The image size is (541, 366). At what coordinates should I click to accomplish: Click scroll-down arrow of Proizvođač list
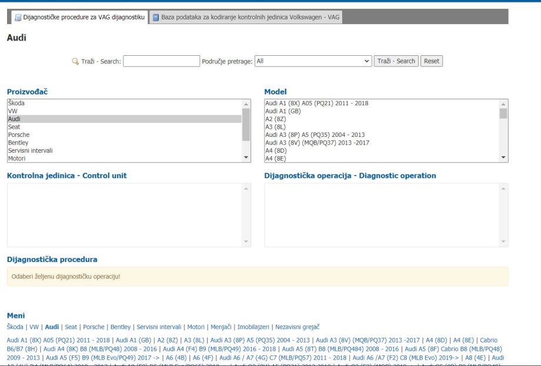tap(246, 157)
